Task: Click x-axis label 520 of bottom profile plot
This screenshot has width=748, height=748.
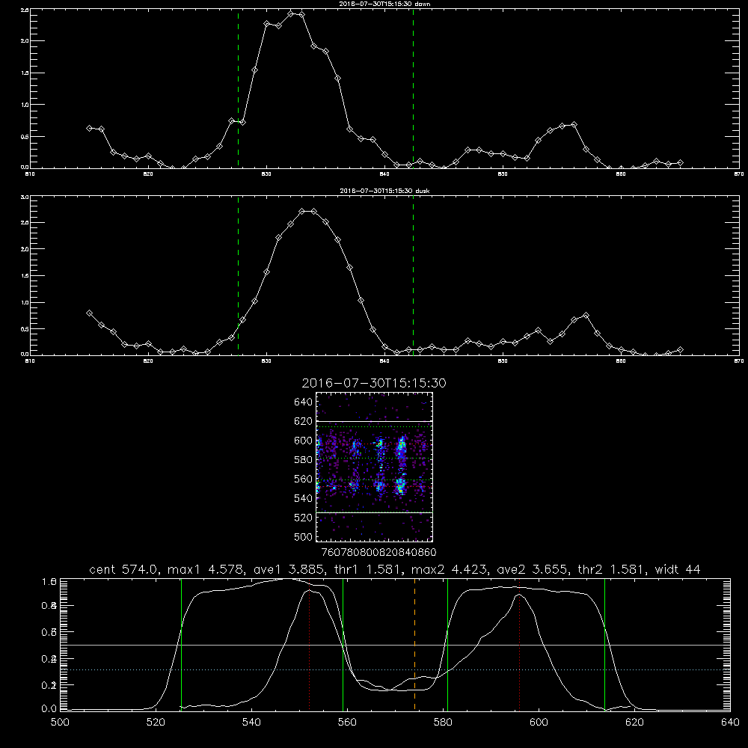Action: click(x=156, y=722)
